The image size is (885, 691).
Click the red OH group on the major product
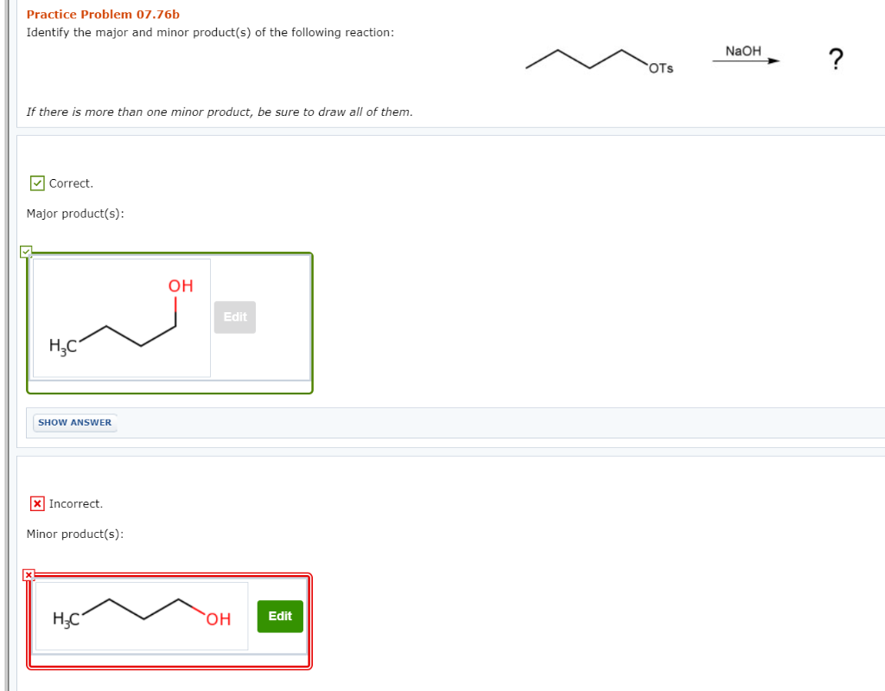(178, 285)
